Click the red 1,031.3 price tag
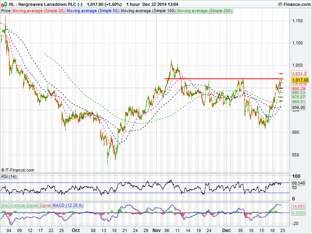The image size is (312, 234). pos(299,74)
